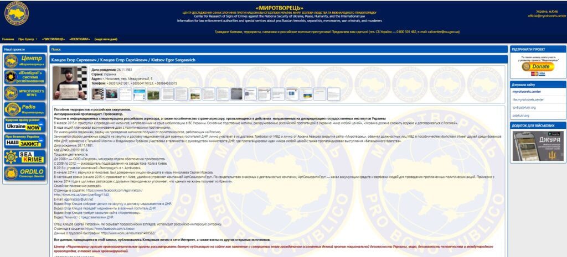This screenshot has width=567, height=257.
Task: Click the (надіслати дані) navigation link
Action: point(107,39)
